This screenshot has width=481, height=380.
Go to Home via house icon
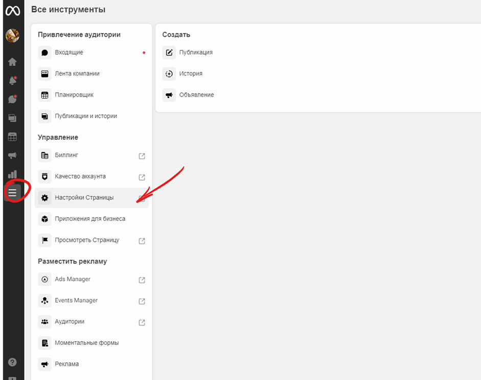pos(12,62)
